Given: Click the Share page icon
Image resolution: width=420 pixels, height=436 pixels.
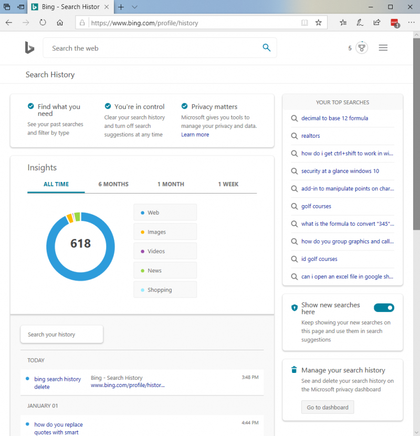Looking at the screenshot, I should click(377, 23).
